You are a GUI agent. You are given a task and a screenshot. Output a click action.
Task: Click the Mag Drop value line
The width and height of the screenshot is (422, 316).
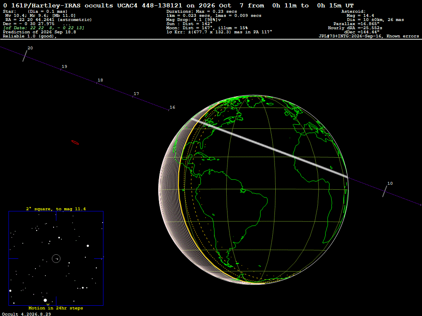pos(194,20)
